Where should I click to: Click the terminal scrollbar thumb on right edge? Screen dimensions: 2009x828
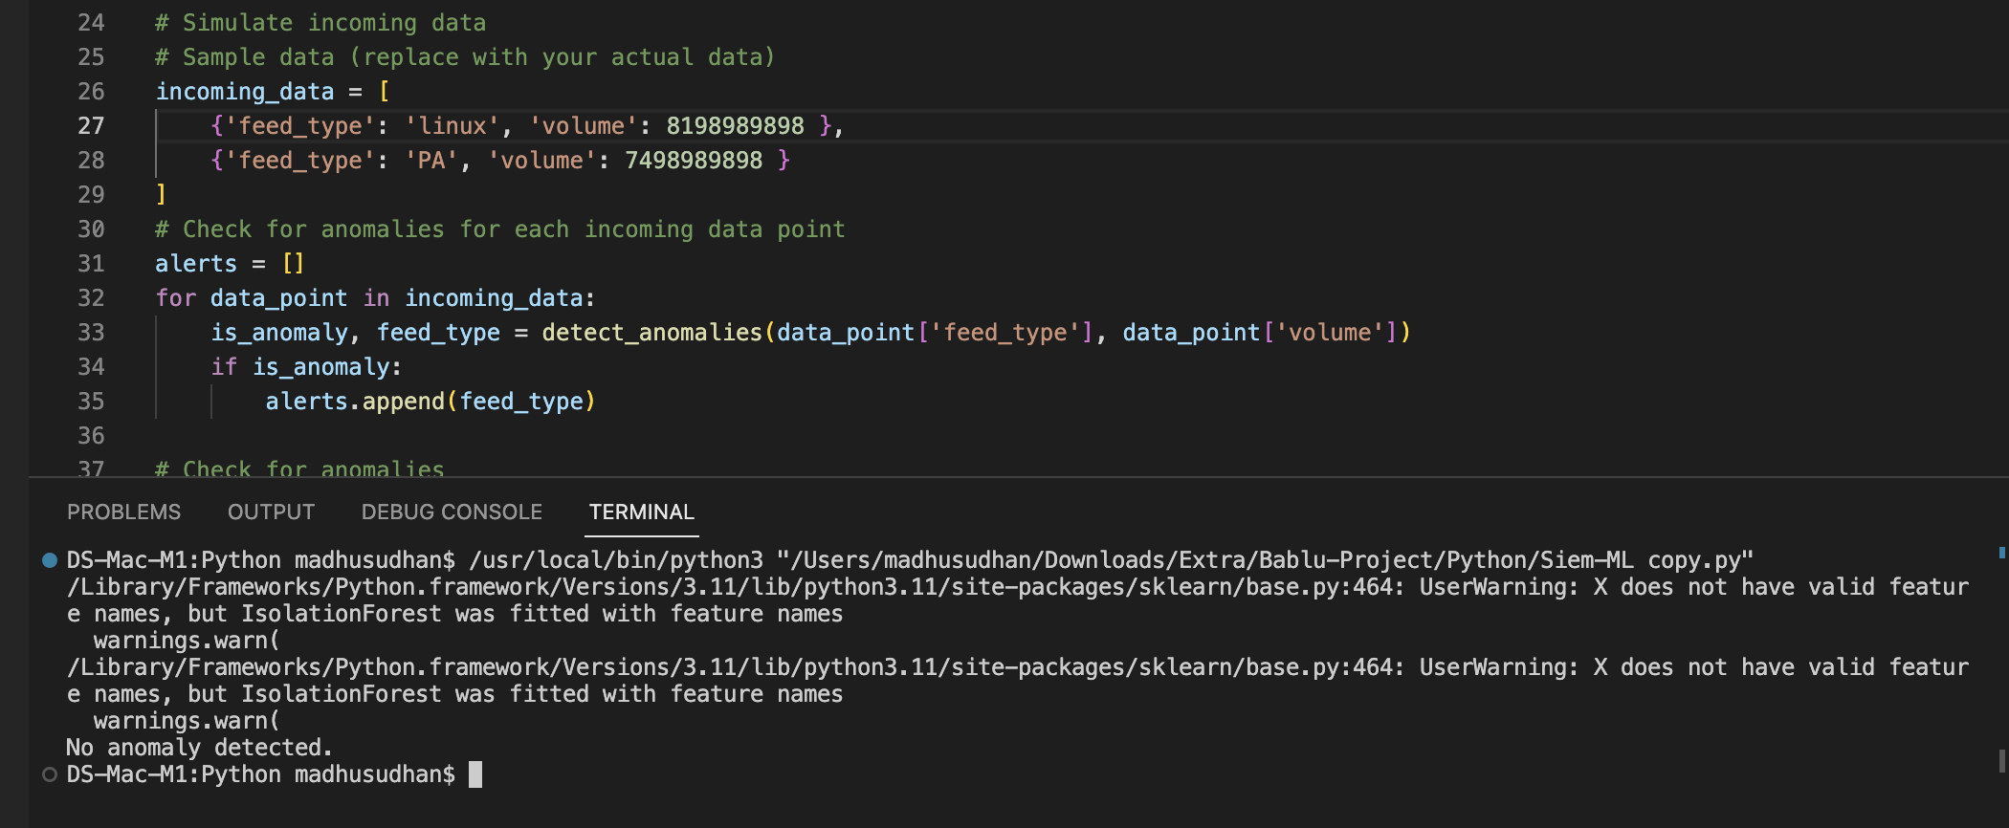pos(2000,761)
